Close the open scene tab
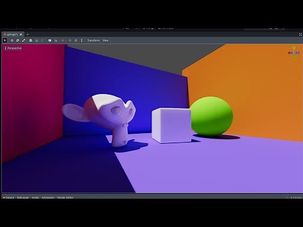The image size is (303, 227). 21,34
